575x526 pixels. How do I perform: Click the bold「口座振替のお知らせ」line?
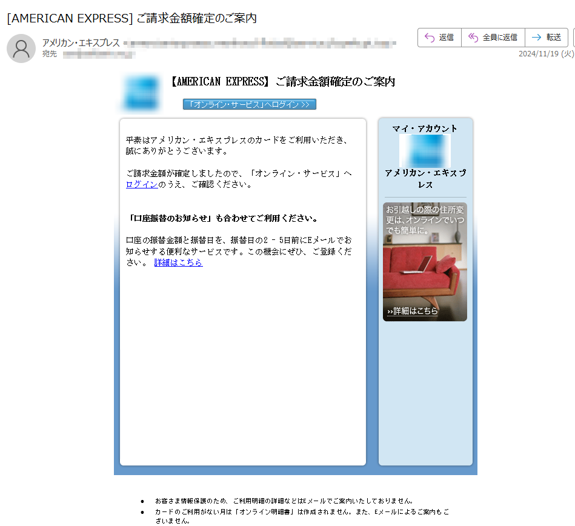pyautogui.click(x=222, y=219)
